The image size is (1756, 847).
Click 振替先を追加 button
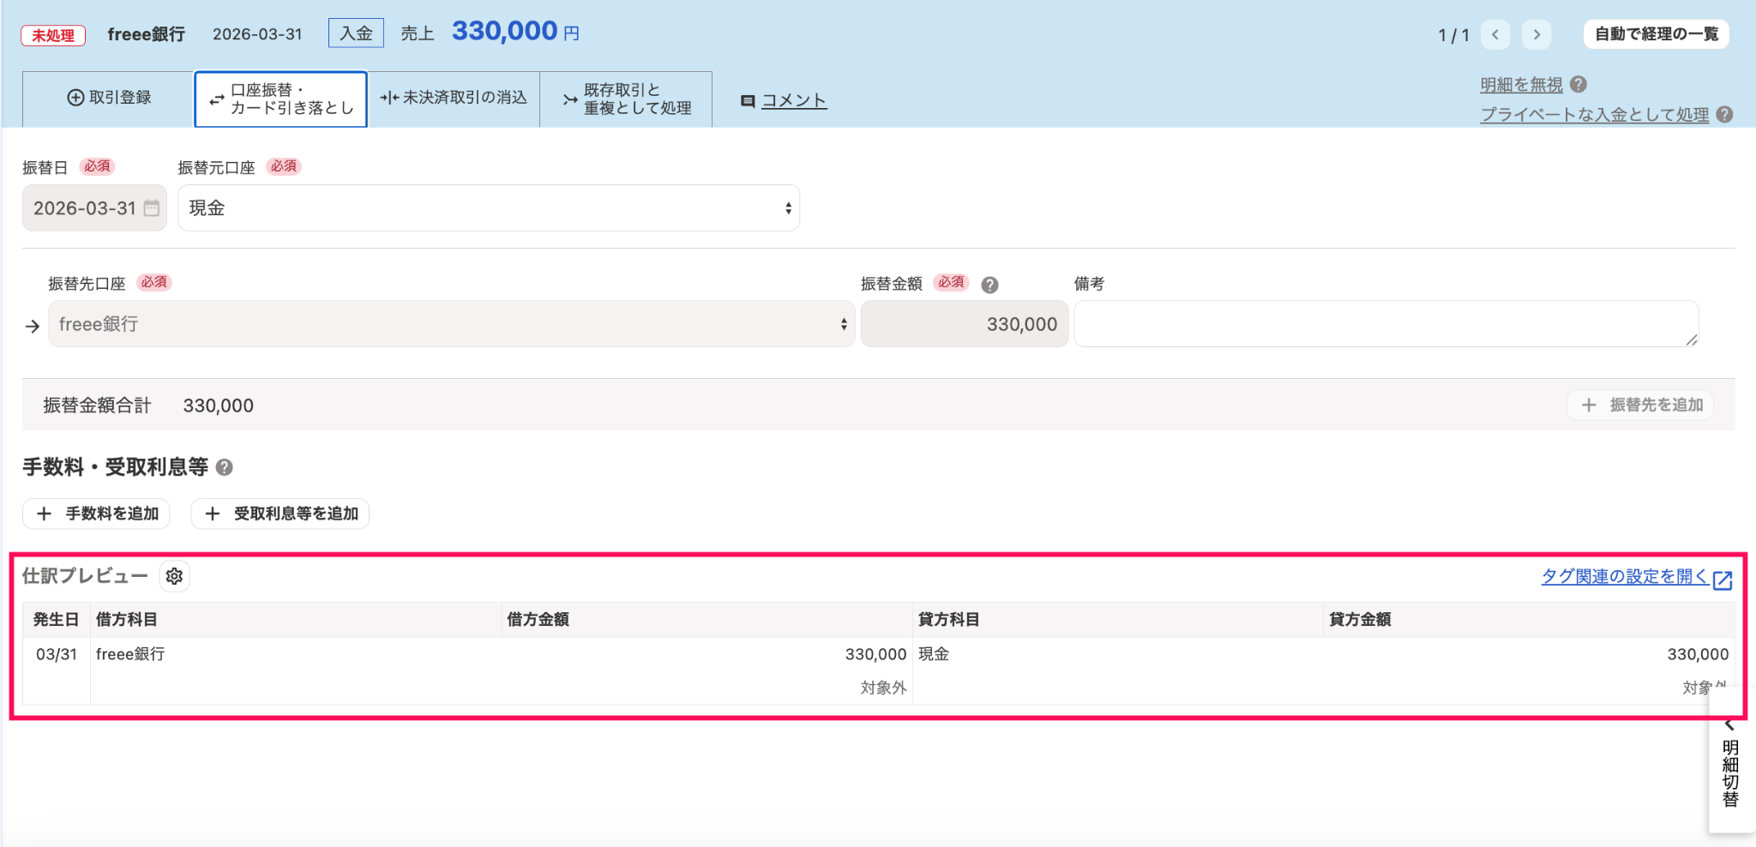click(x=1640, y=405)
